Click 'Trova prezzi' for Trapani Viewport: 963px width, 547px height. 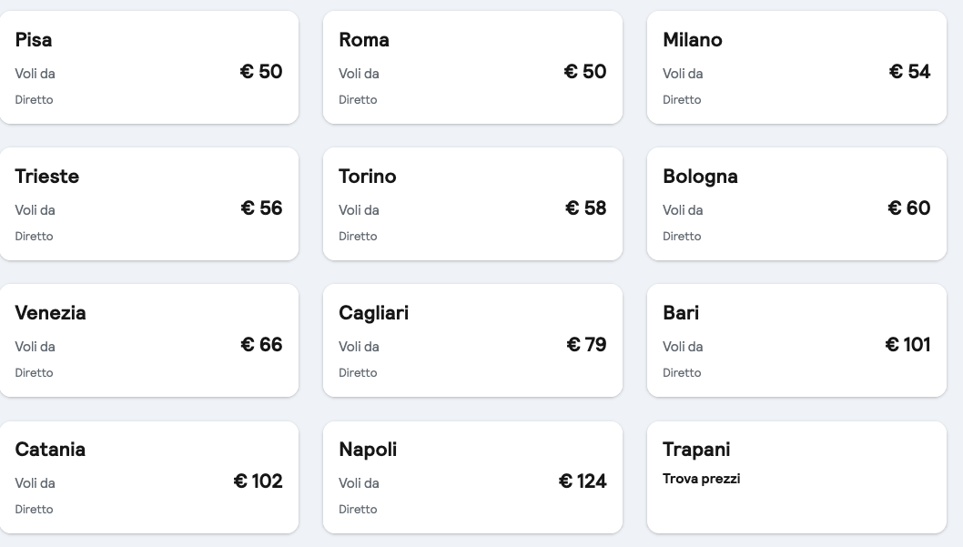[x=701, y=479]
